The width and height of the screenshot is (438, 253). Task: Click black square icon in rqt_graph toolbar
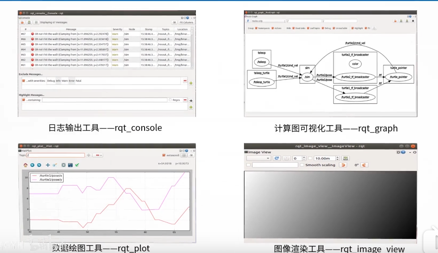413,21
